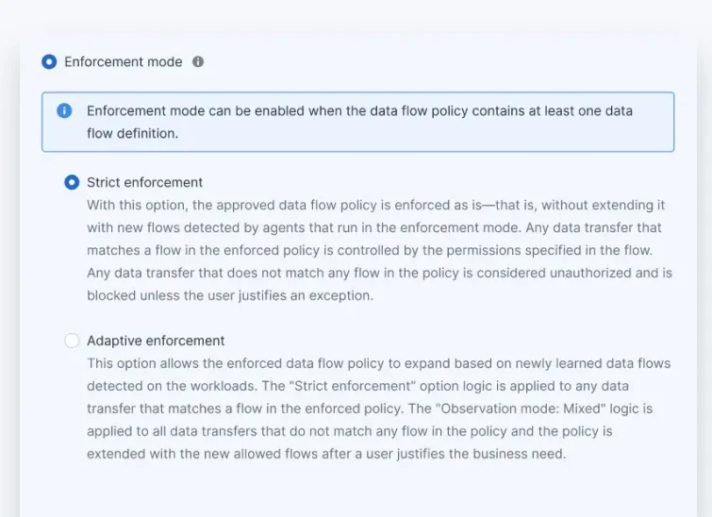
Task: Enable the Adaptive enforcement radio button
Action: (x=72, y=341)
